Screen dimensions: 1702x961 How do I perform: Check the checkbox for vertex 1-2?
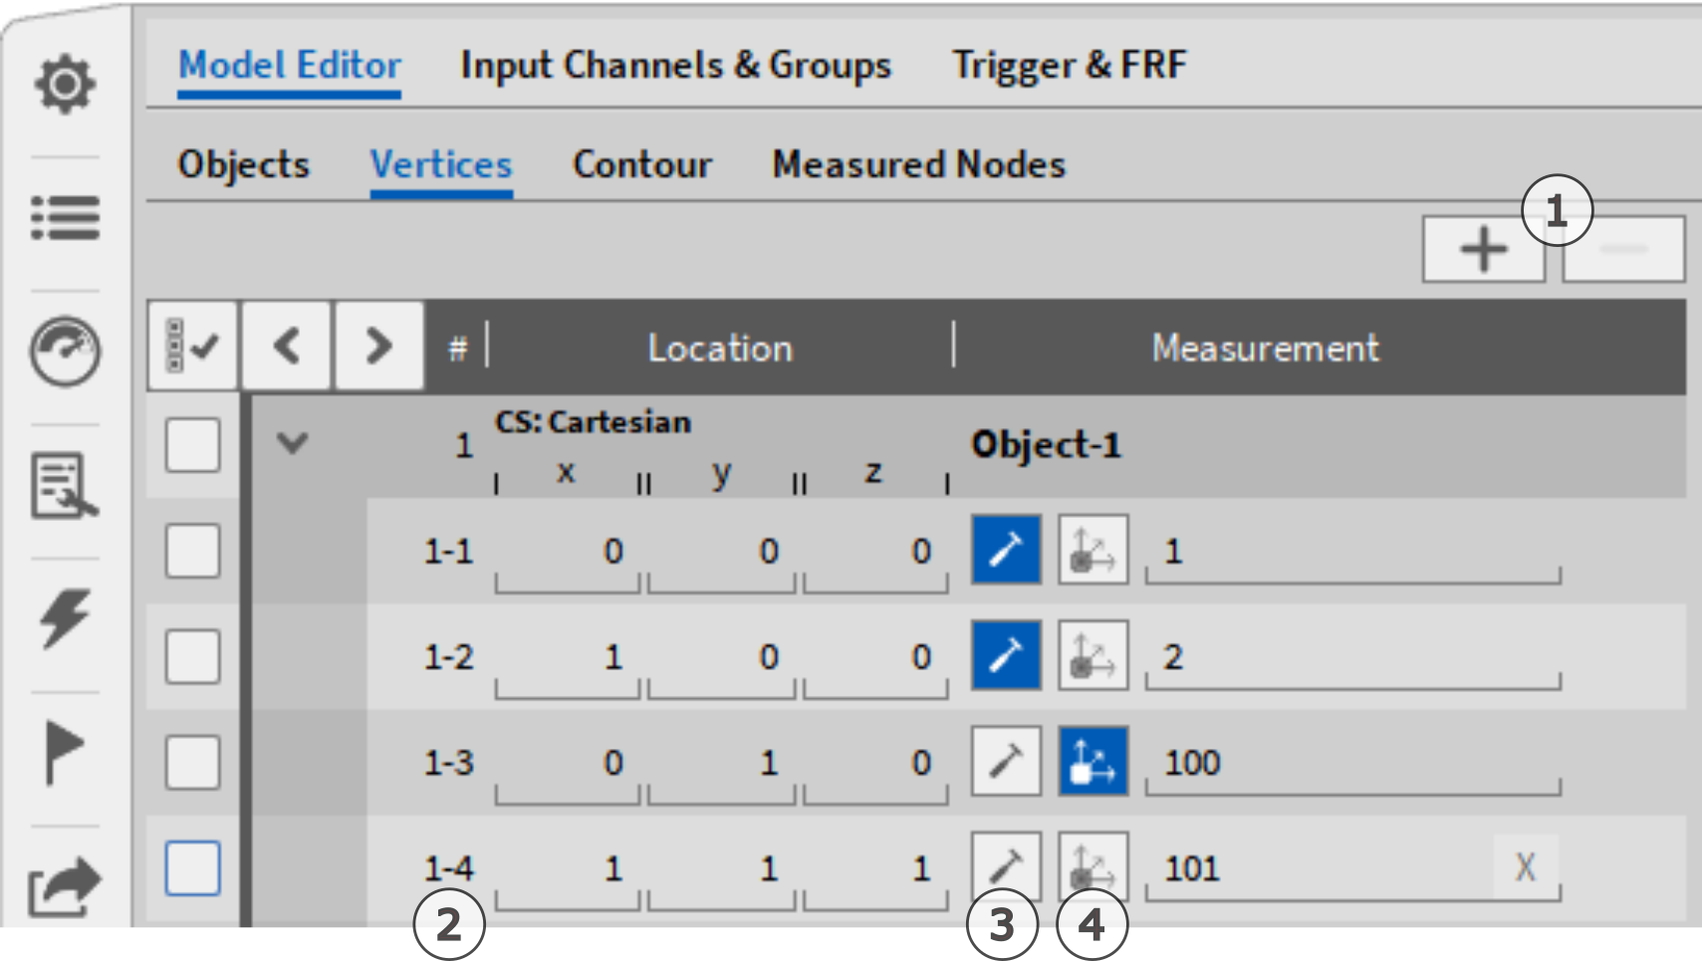pos(192,656)
